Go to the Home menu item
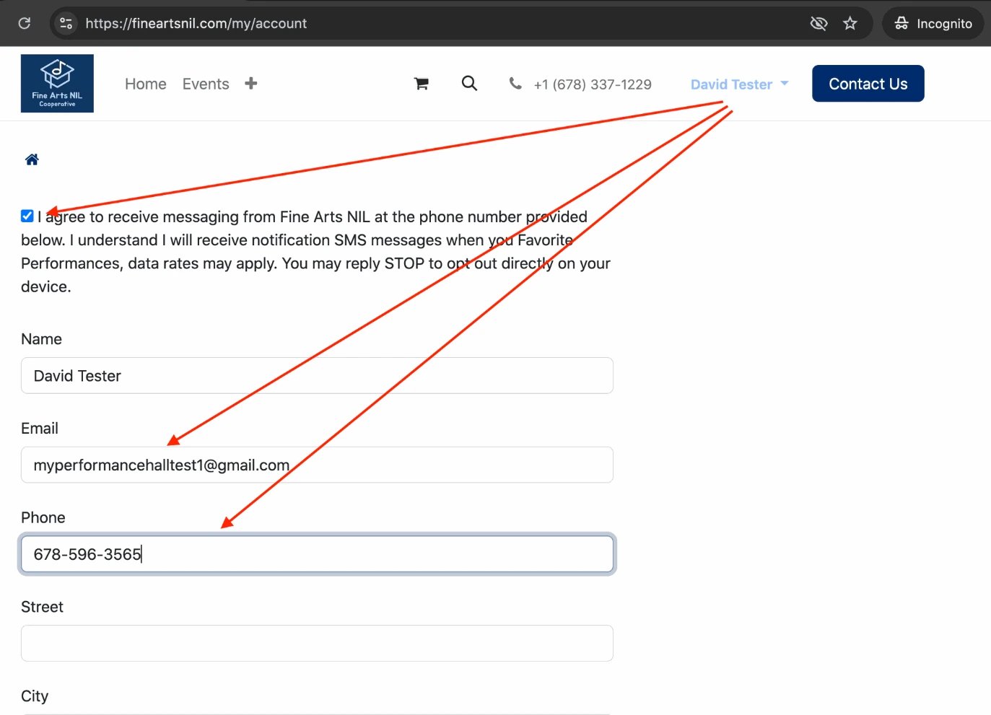Viewport: 991px width, 715px height. 145,84
